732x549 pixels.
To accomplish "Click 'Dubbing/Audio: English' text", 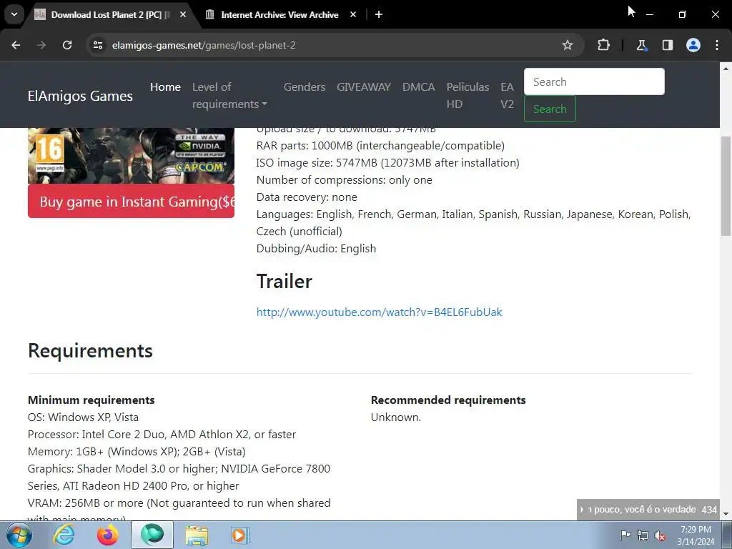I will 316,248.
